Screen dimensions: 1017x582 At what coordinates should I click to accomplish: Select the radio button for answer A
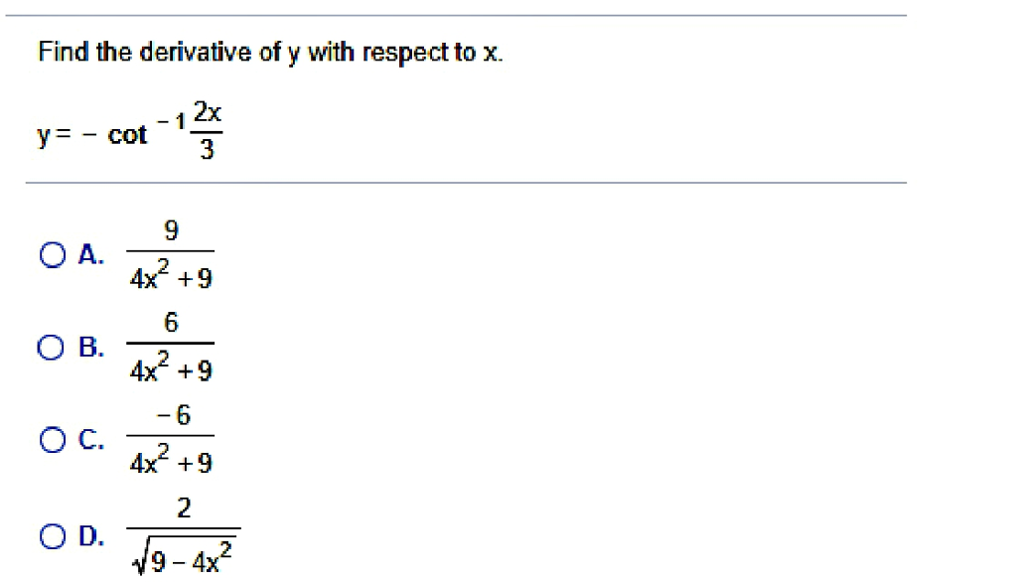pyautogui.click(x=51, y=255)
